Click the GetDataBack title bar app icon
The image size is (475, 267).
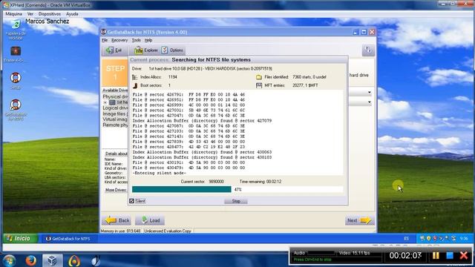click(104, 32)
